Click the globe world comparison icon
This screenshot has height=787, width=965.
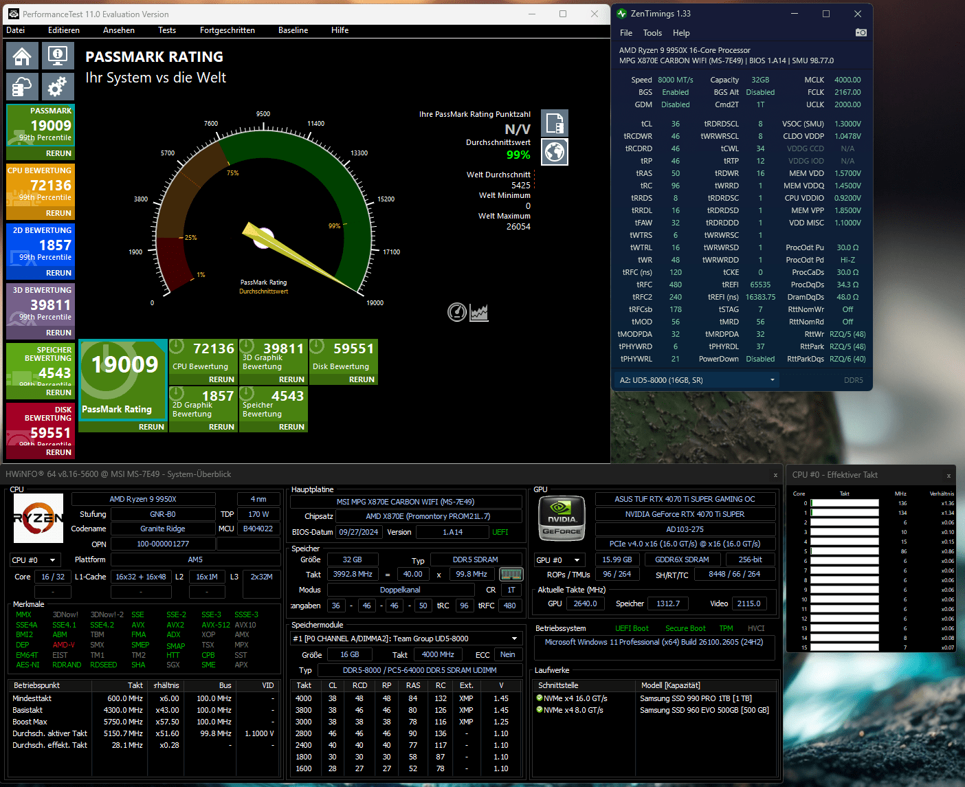[x=555, y=152]
